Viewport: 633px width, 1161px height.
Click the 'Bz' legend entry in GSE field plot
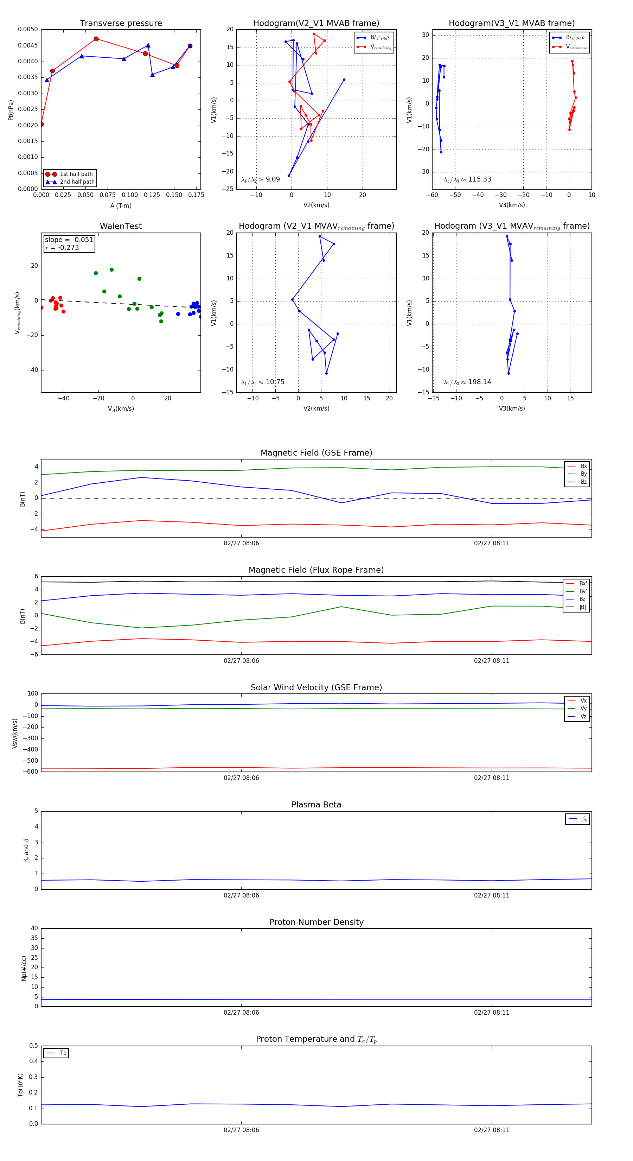pyautogui.click(x=577, y=482)
